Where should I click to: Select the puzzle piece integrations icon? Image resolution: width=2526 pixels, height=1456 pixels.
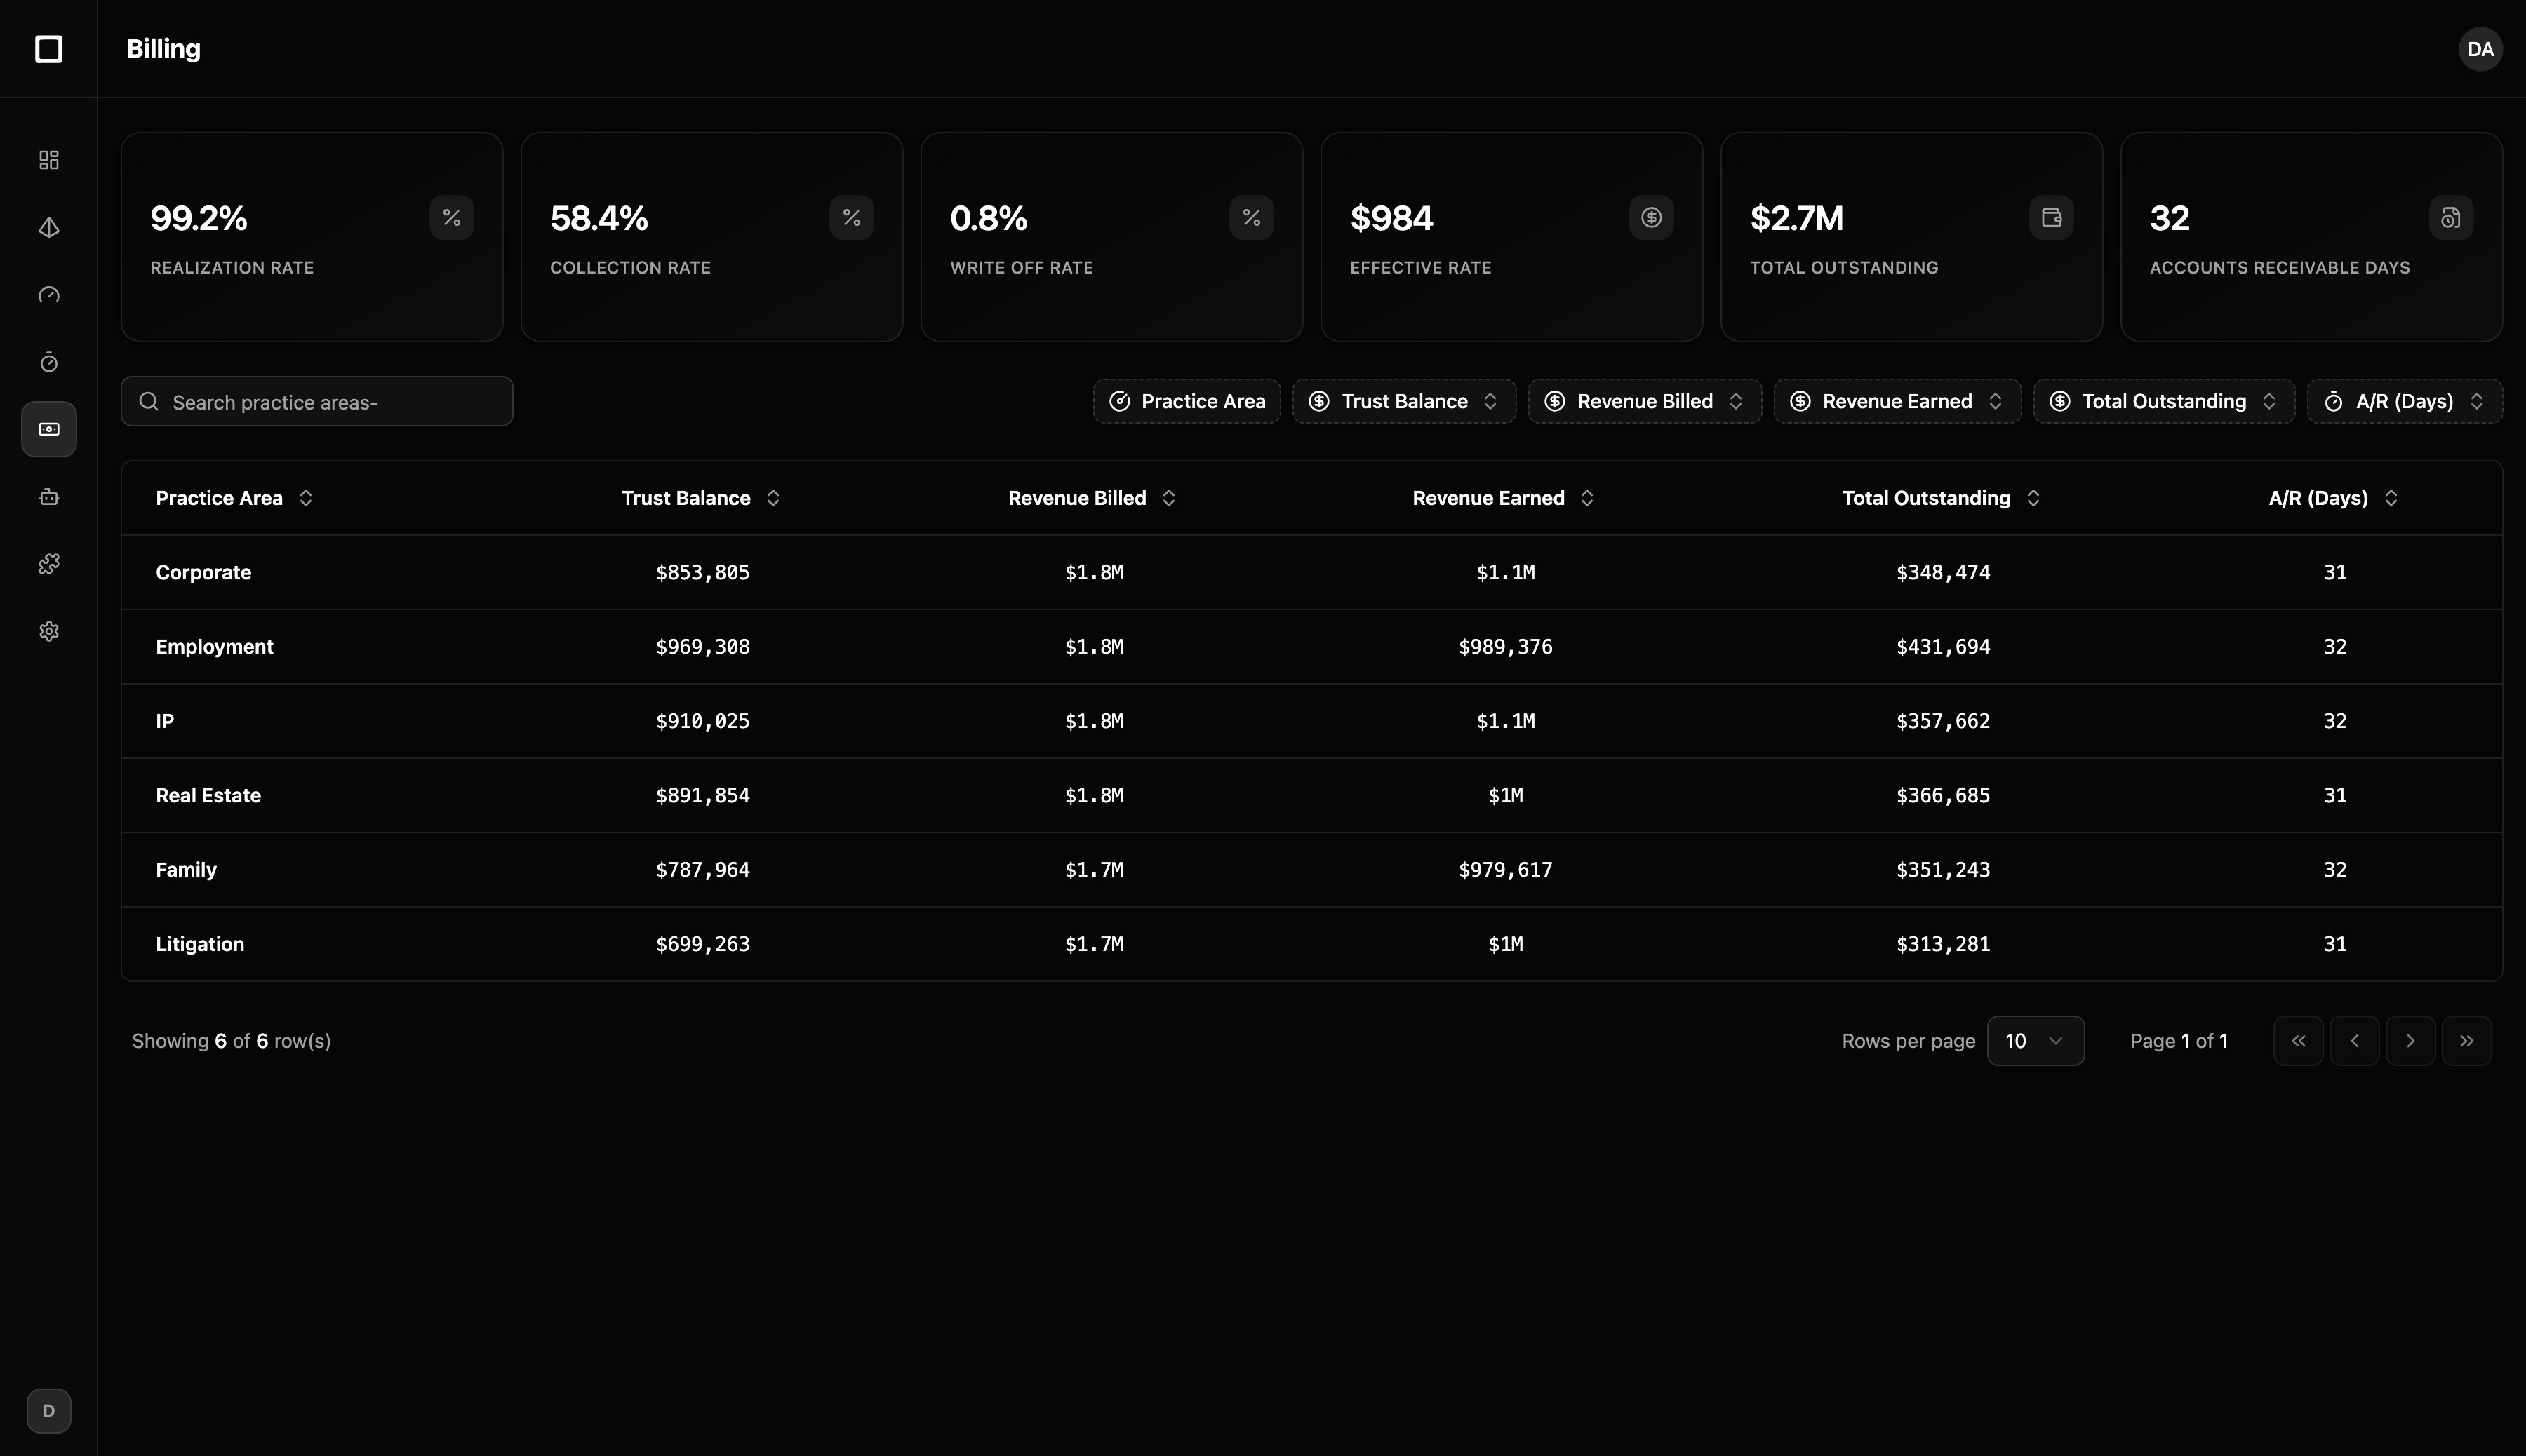48,563
